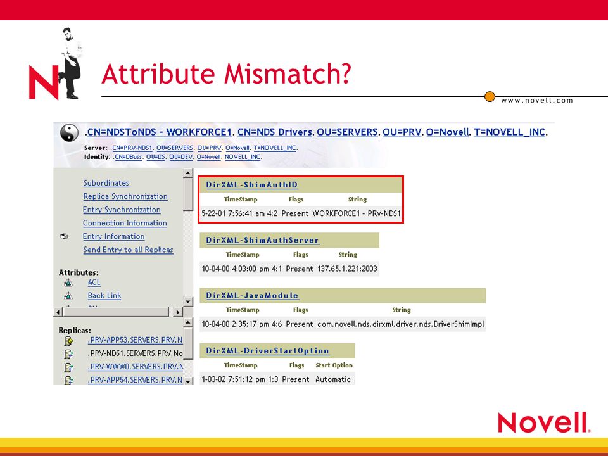Click scroll left arrow of links panel
The height and width of the screenshot is (456, 608).
58,312
